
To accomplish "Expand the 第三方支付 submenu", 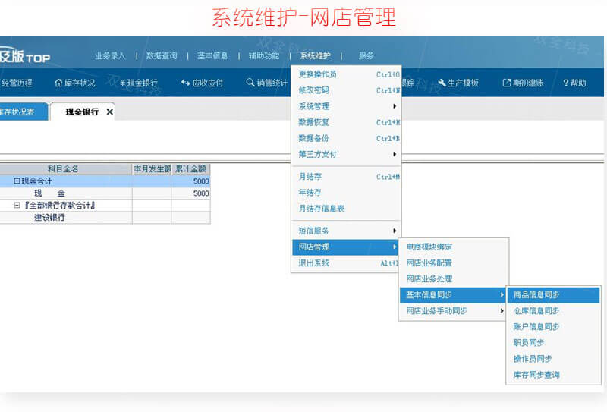I will [x=347, y=154].
